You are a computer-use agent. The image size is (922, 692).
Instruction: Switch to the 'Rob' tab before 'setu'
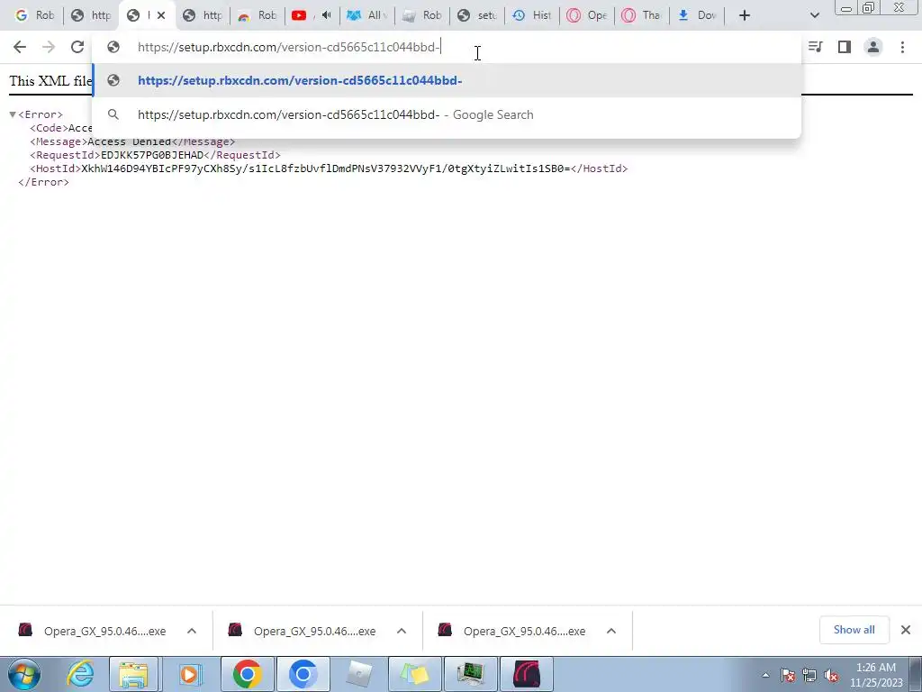[421, 15]
